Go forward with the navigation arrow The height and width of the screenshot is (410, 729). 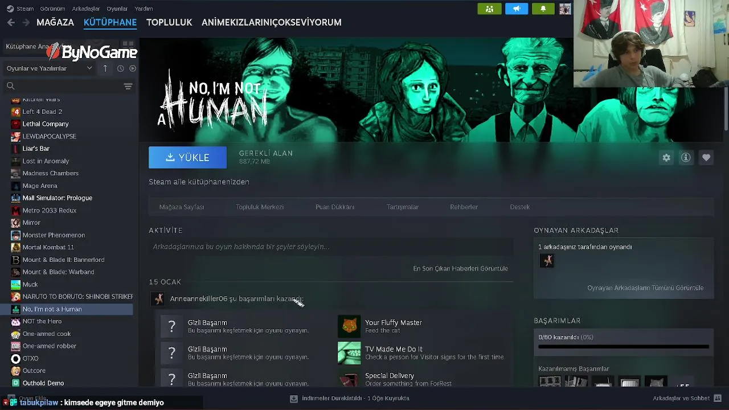(x=26, y=22)
